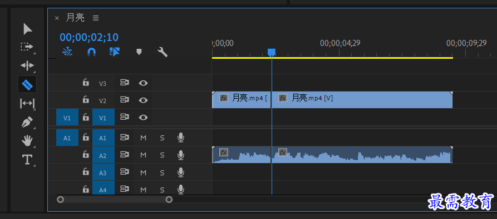Select the Selection arrow tool
Viewport: 497px width, 219px height.
click(x=28, y=29)
